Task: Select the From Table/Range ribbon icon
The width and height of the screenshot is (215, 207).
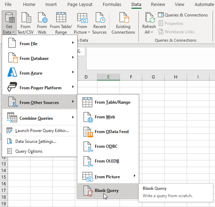Action: [x=61, y=18]
